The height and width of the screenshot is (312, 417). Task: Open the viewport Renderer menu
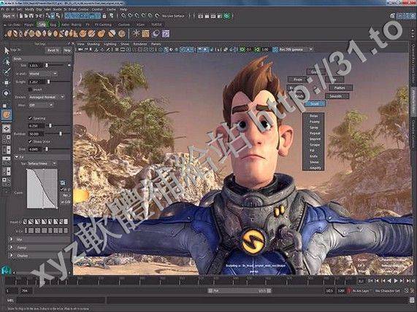(140, 44)
